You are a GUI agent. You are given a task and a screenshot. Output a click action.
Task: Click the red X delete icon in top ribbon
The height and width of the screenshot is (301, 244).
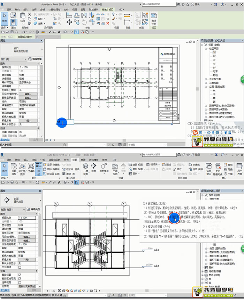108,23
